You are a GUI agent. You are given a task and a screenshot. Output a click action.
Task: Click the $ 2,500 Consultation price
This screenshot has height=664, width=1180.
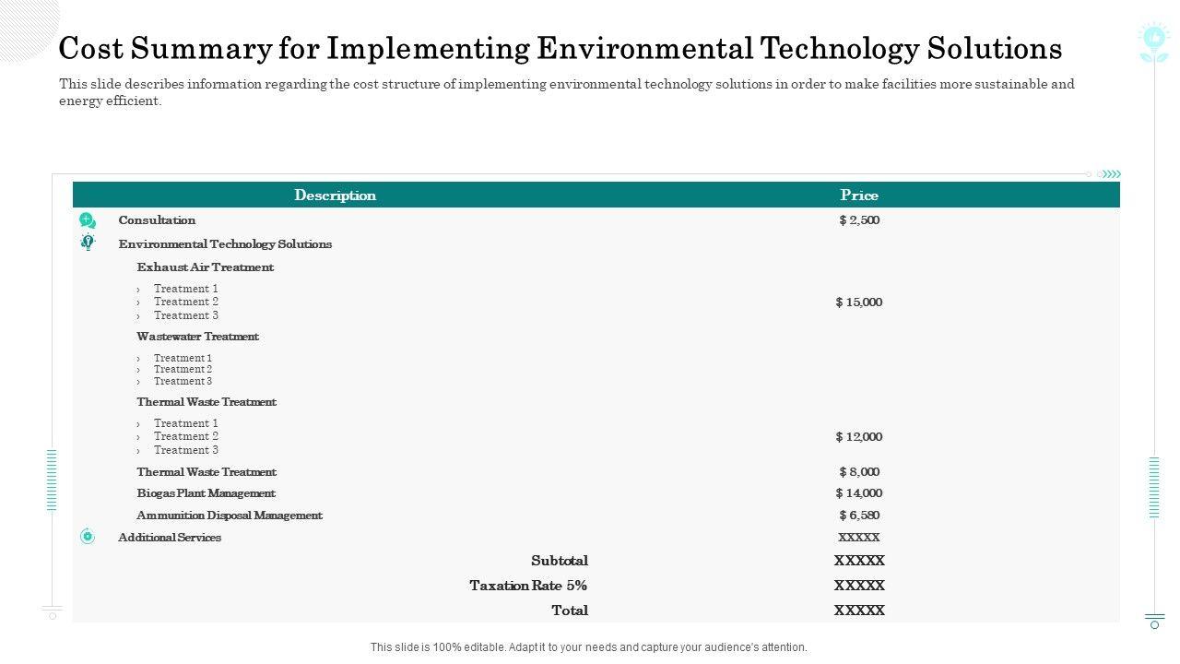coord(859,220)
